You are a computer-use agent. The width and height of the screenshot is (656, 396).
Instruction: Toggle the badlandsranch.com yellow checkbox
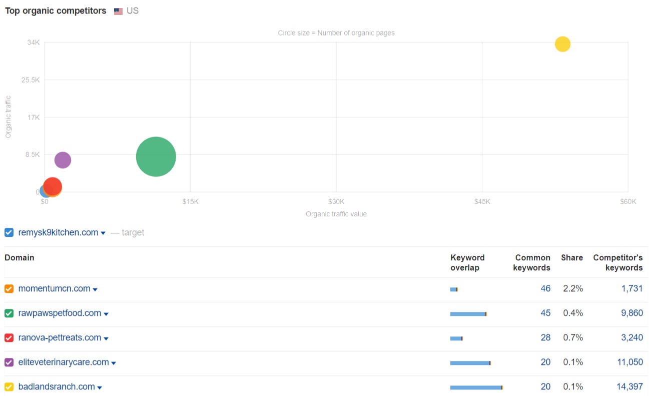(9, 387)
